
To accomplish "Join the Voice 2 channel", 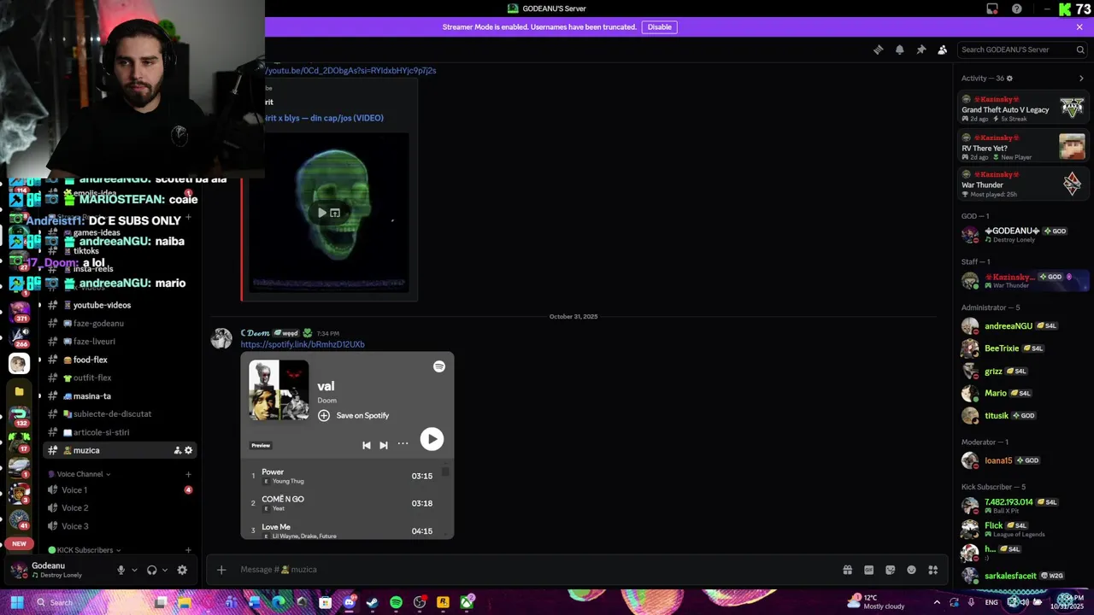I will (x=120, y=508).
